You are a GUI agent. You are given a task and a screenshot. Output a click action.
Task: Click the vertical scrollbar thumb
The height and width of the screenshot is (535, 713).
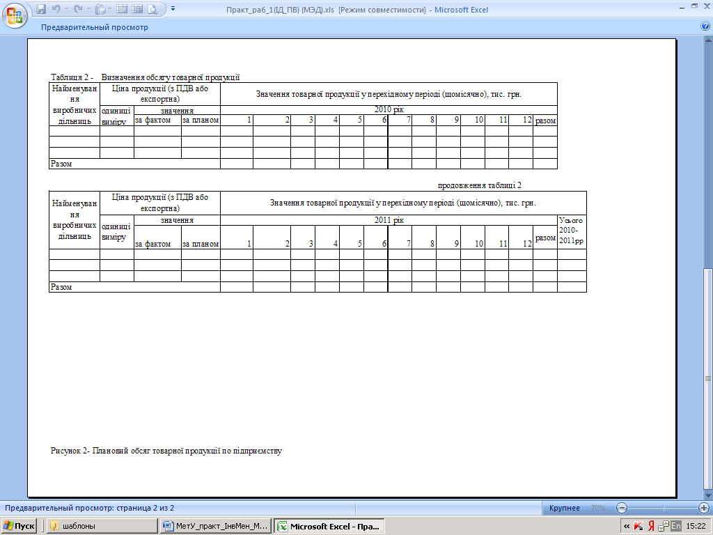(x=708, y=378)
